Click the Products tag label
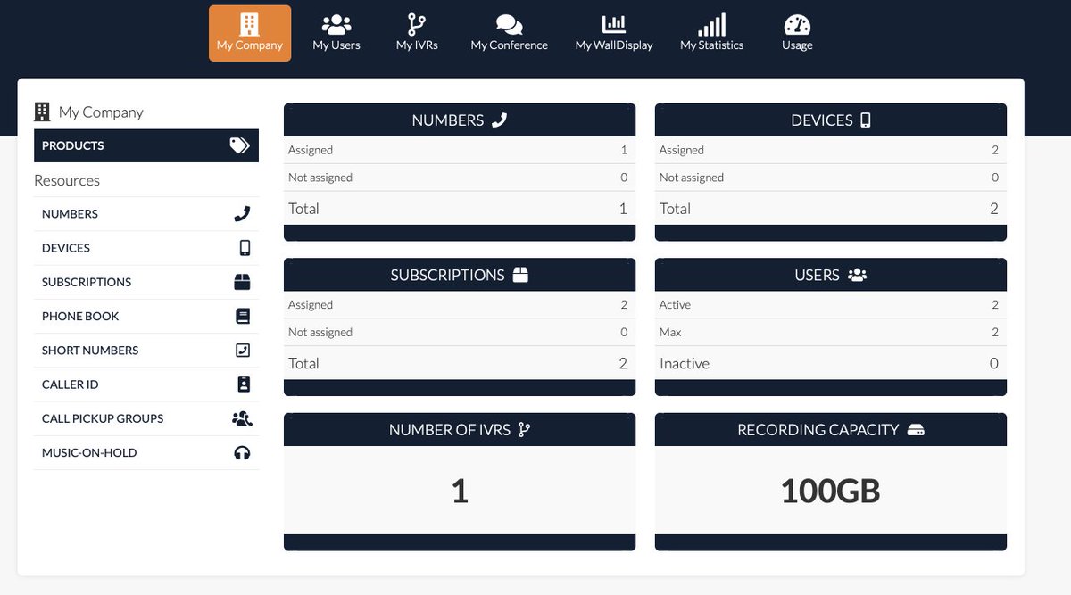1071x595 pixels. 73,145
